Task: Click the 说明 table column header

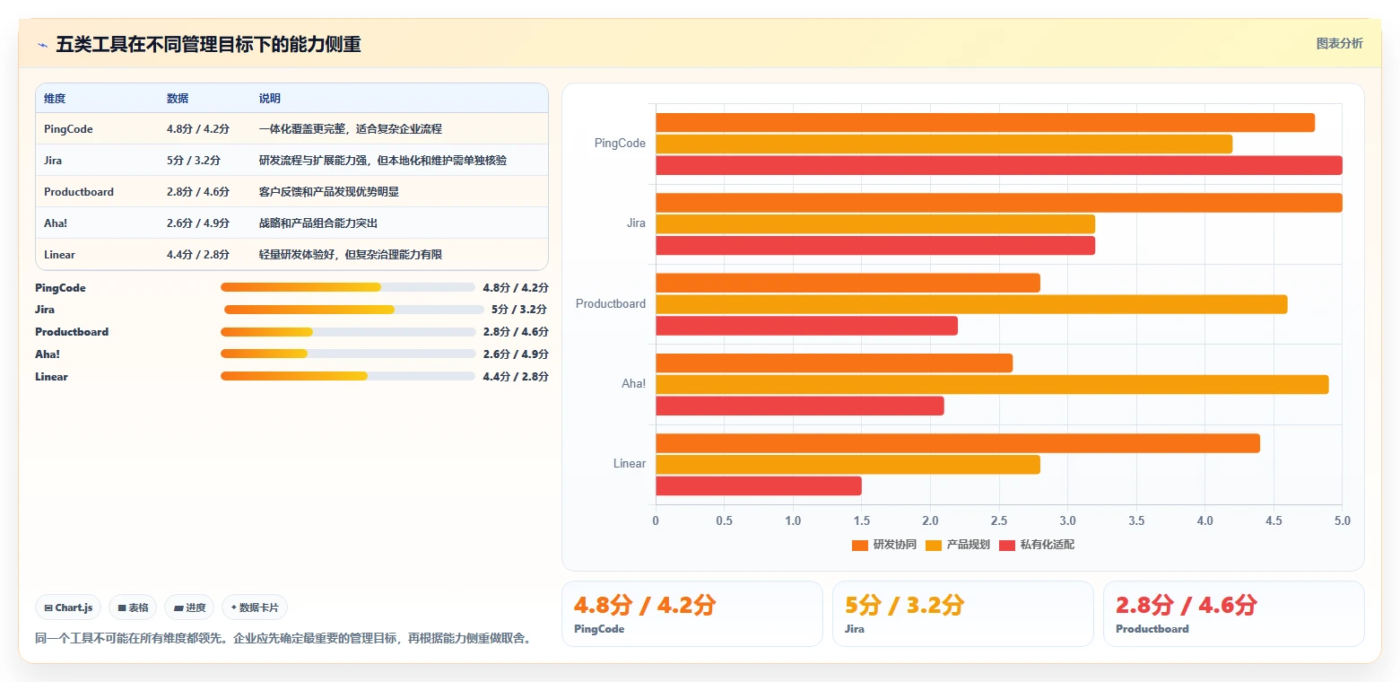Action: (270, 99)
